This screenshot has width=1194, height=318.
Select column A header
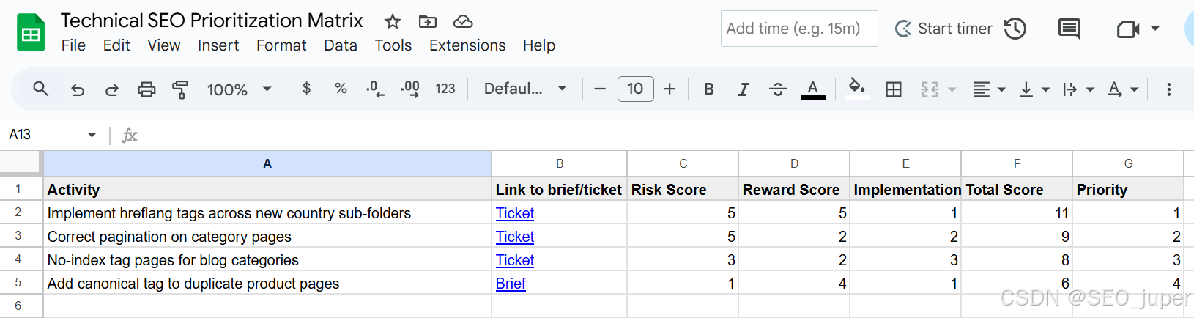267,163
